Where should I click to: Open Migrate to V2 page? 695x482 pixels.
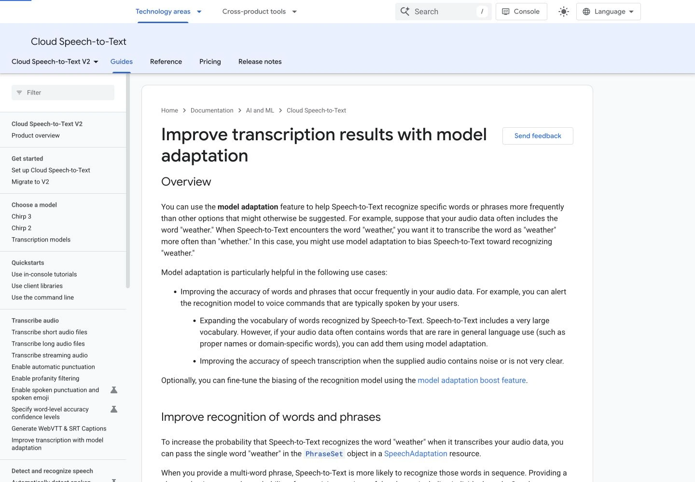click(30, 182)
